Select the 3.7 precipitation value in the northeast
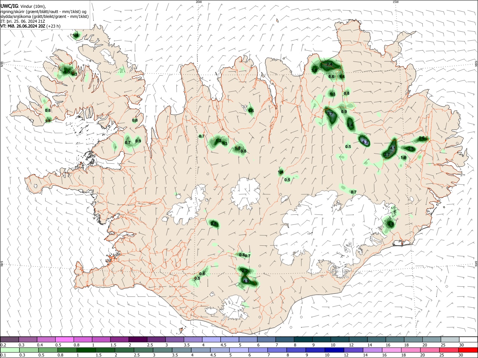This screenshot has width=478, height=358. click(x=330, y=114)
